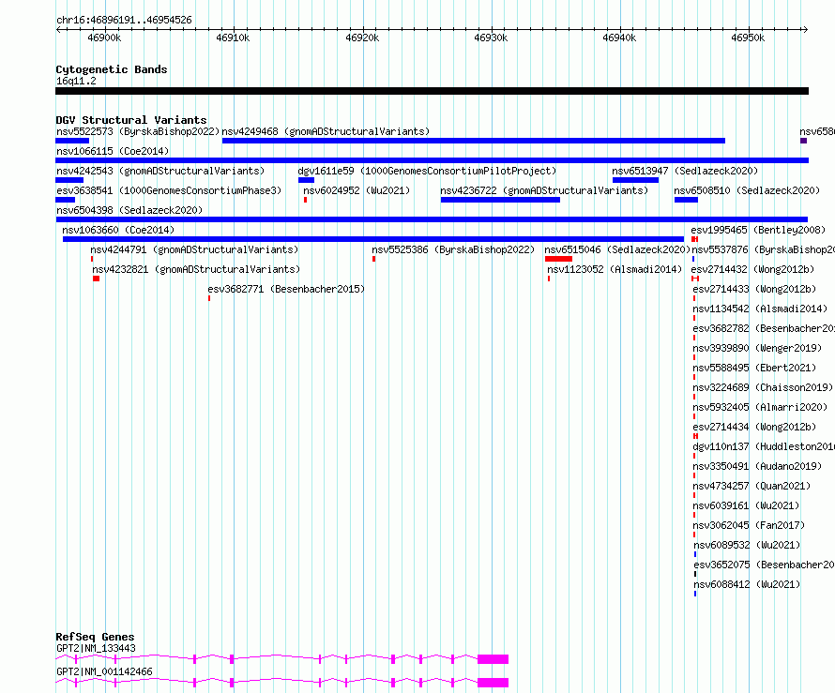Select nsv6508510 (Sedlazeck2020) label

747,190
